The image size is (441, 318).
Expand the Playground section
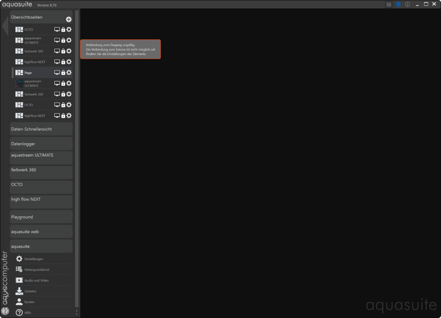tap(41, 217)
